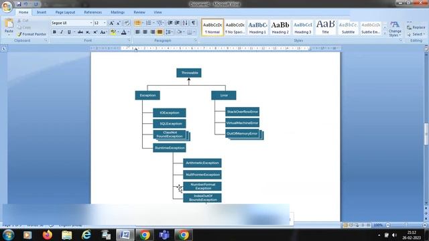The width and height of the screenshot is (429, 241).
Task: Toggle subscript formatting
Action: pyautogui.click(x=88, y=32)
